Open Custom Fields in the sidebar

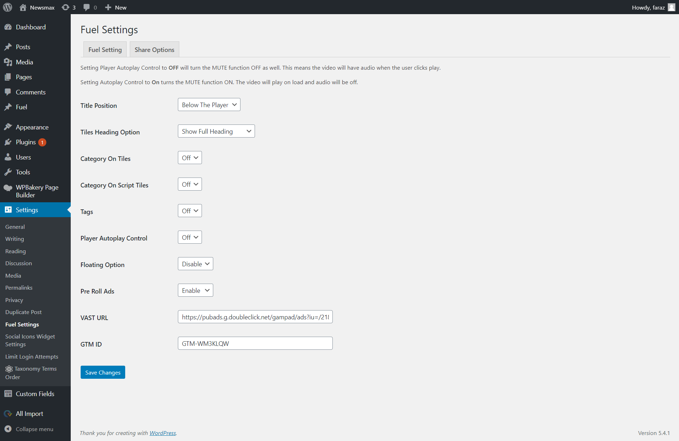click(x=35, y=394)
